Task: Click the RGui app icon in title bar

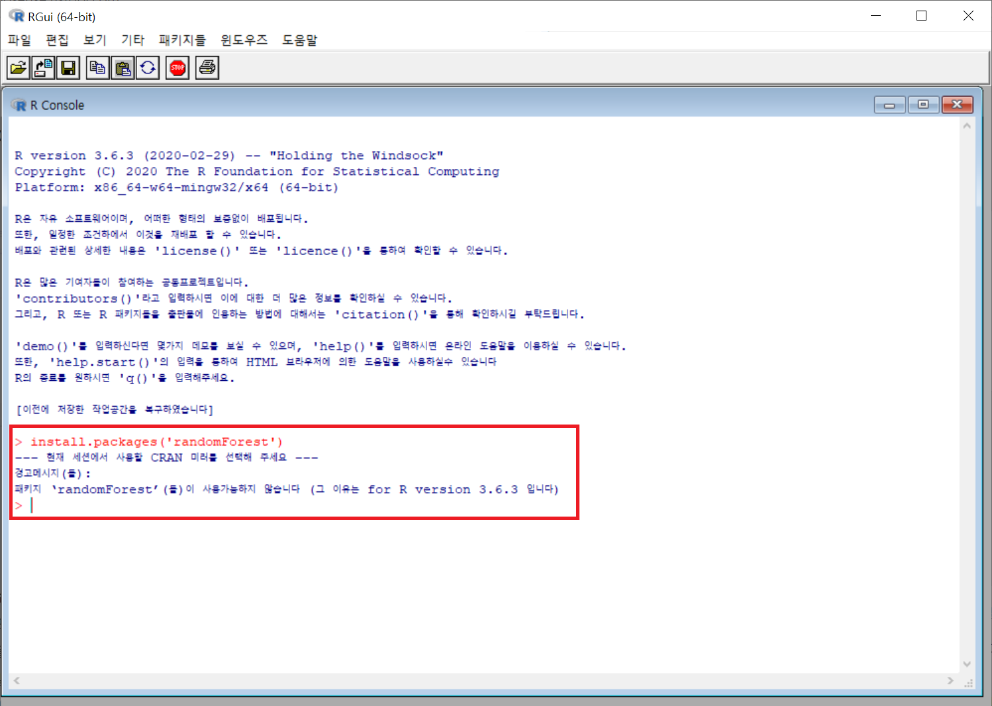Action: click(x=16, y=16)
